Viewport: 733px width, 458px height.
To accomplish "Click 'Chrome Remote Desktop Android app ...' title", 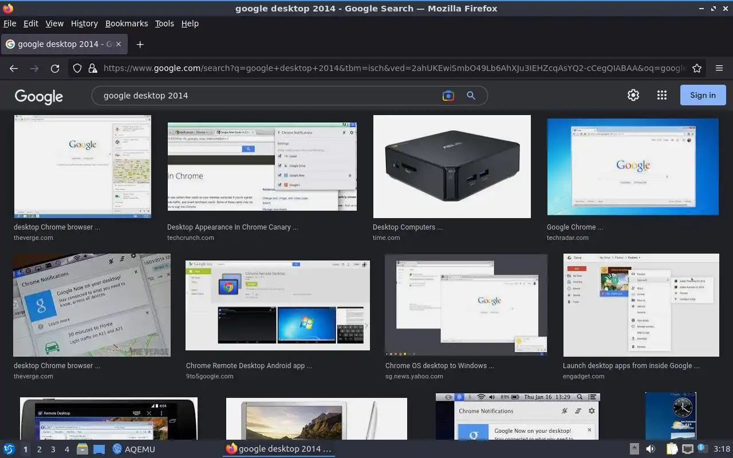I will pos(249,366).
